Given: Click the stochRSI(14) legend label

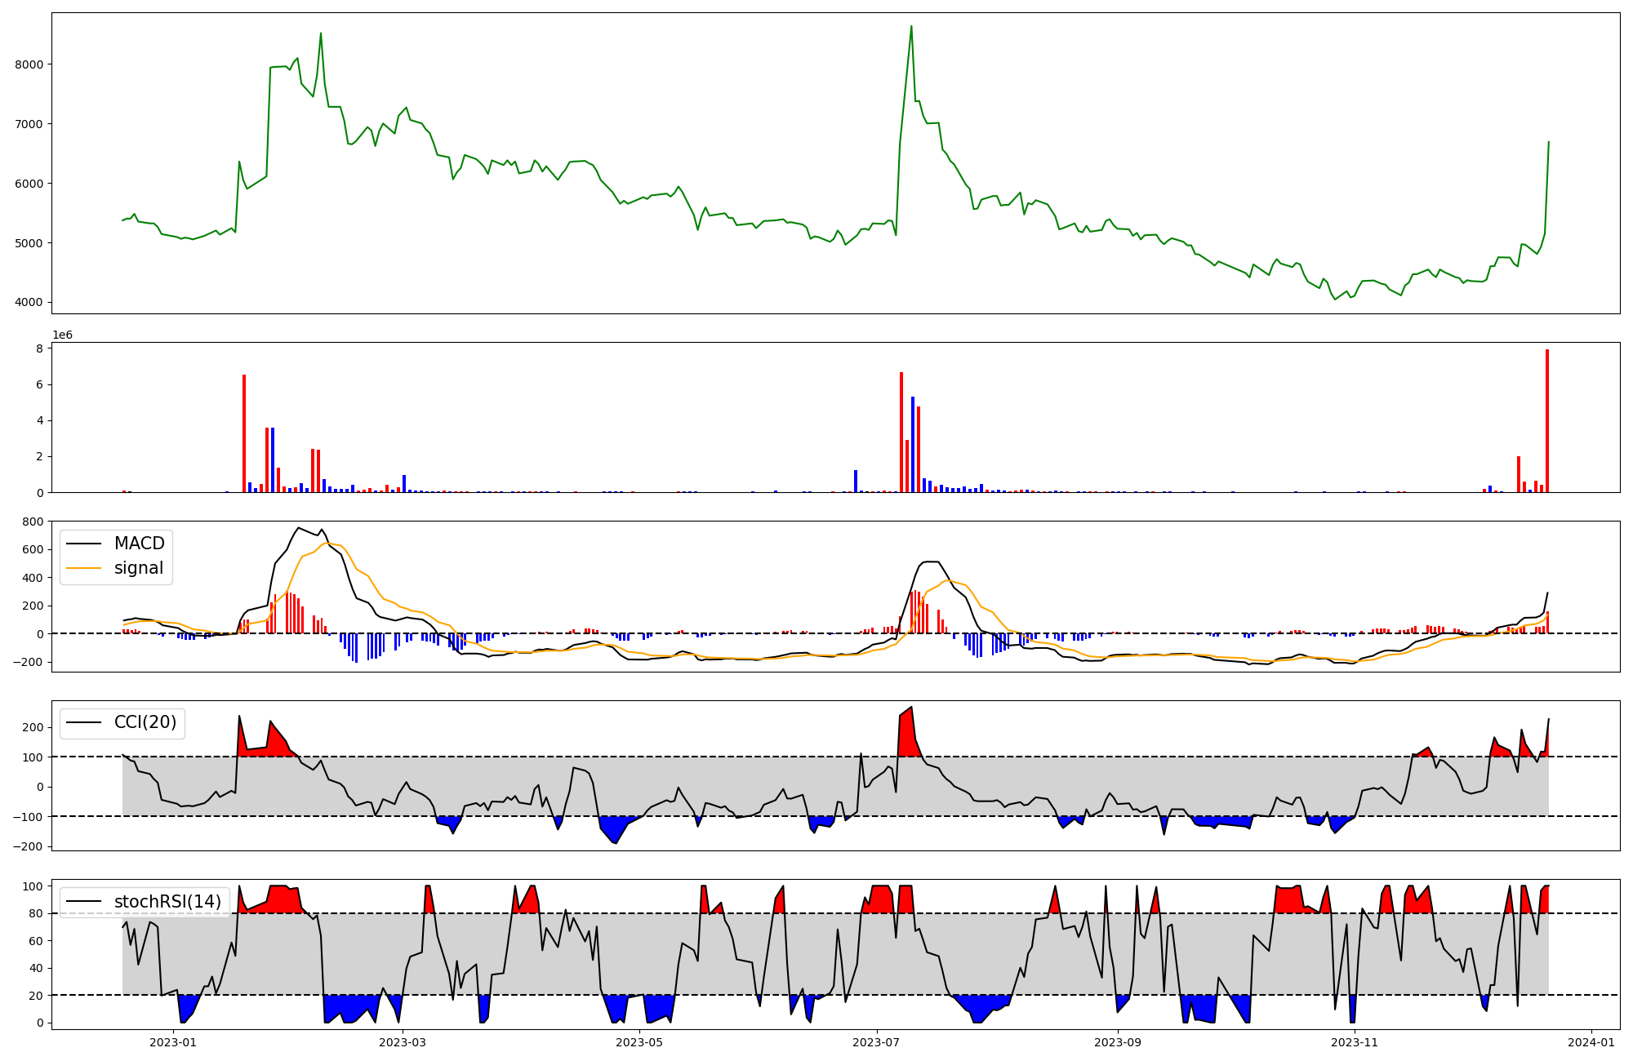Looking at the screenshot, I should (x=167, y=902).
